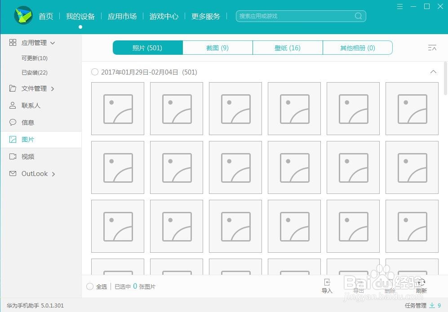
Task: Open the 我的设备 tab
Action: [80, 16]
